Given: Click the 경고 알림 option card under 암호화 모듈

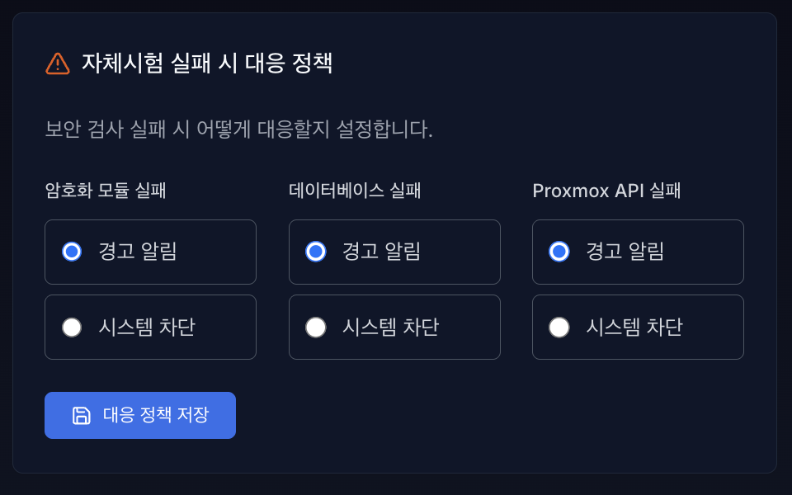Looking at the screenshot, I should (x=150, y=252).
